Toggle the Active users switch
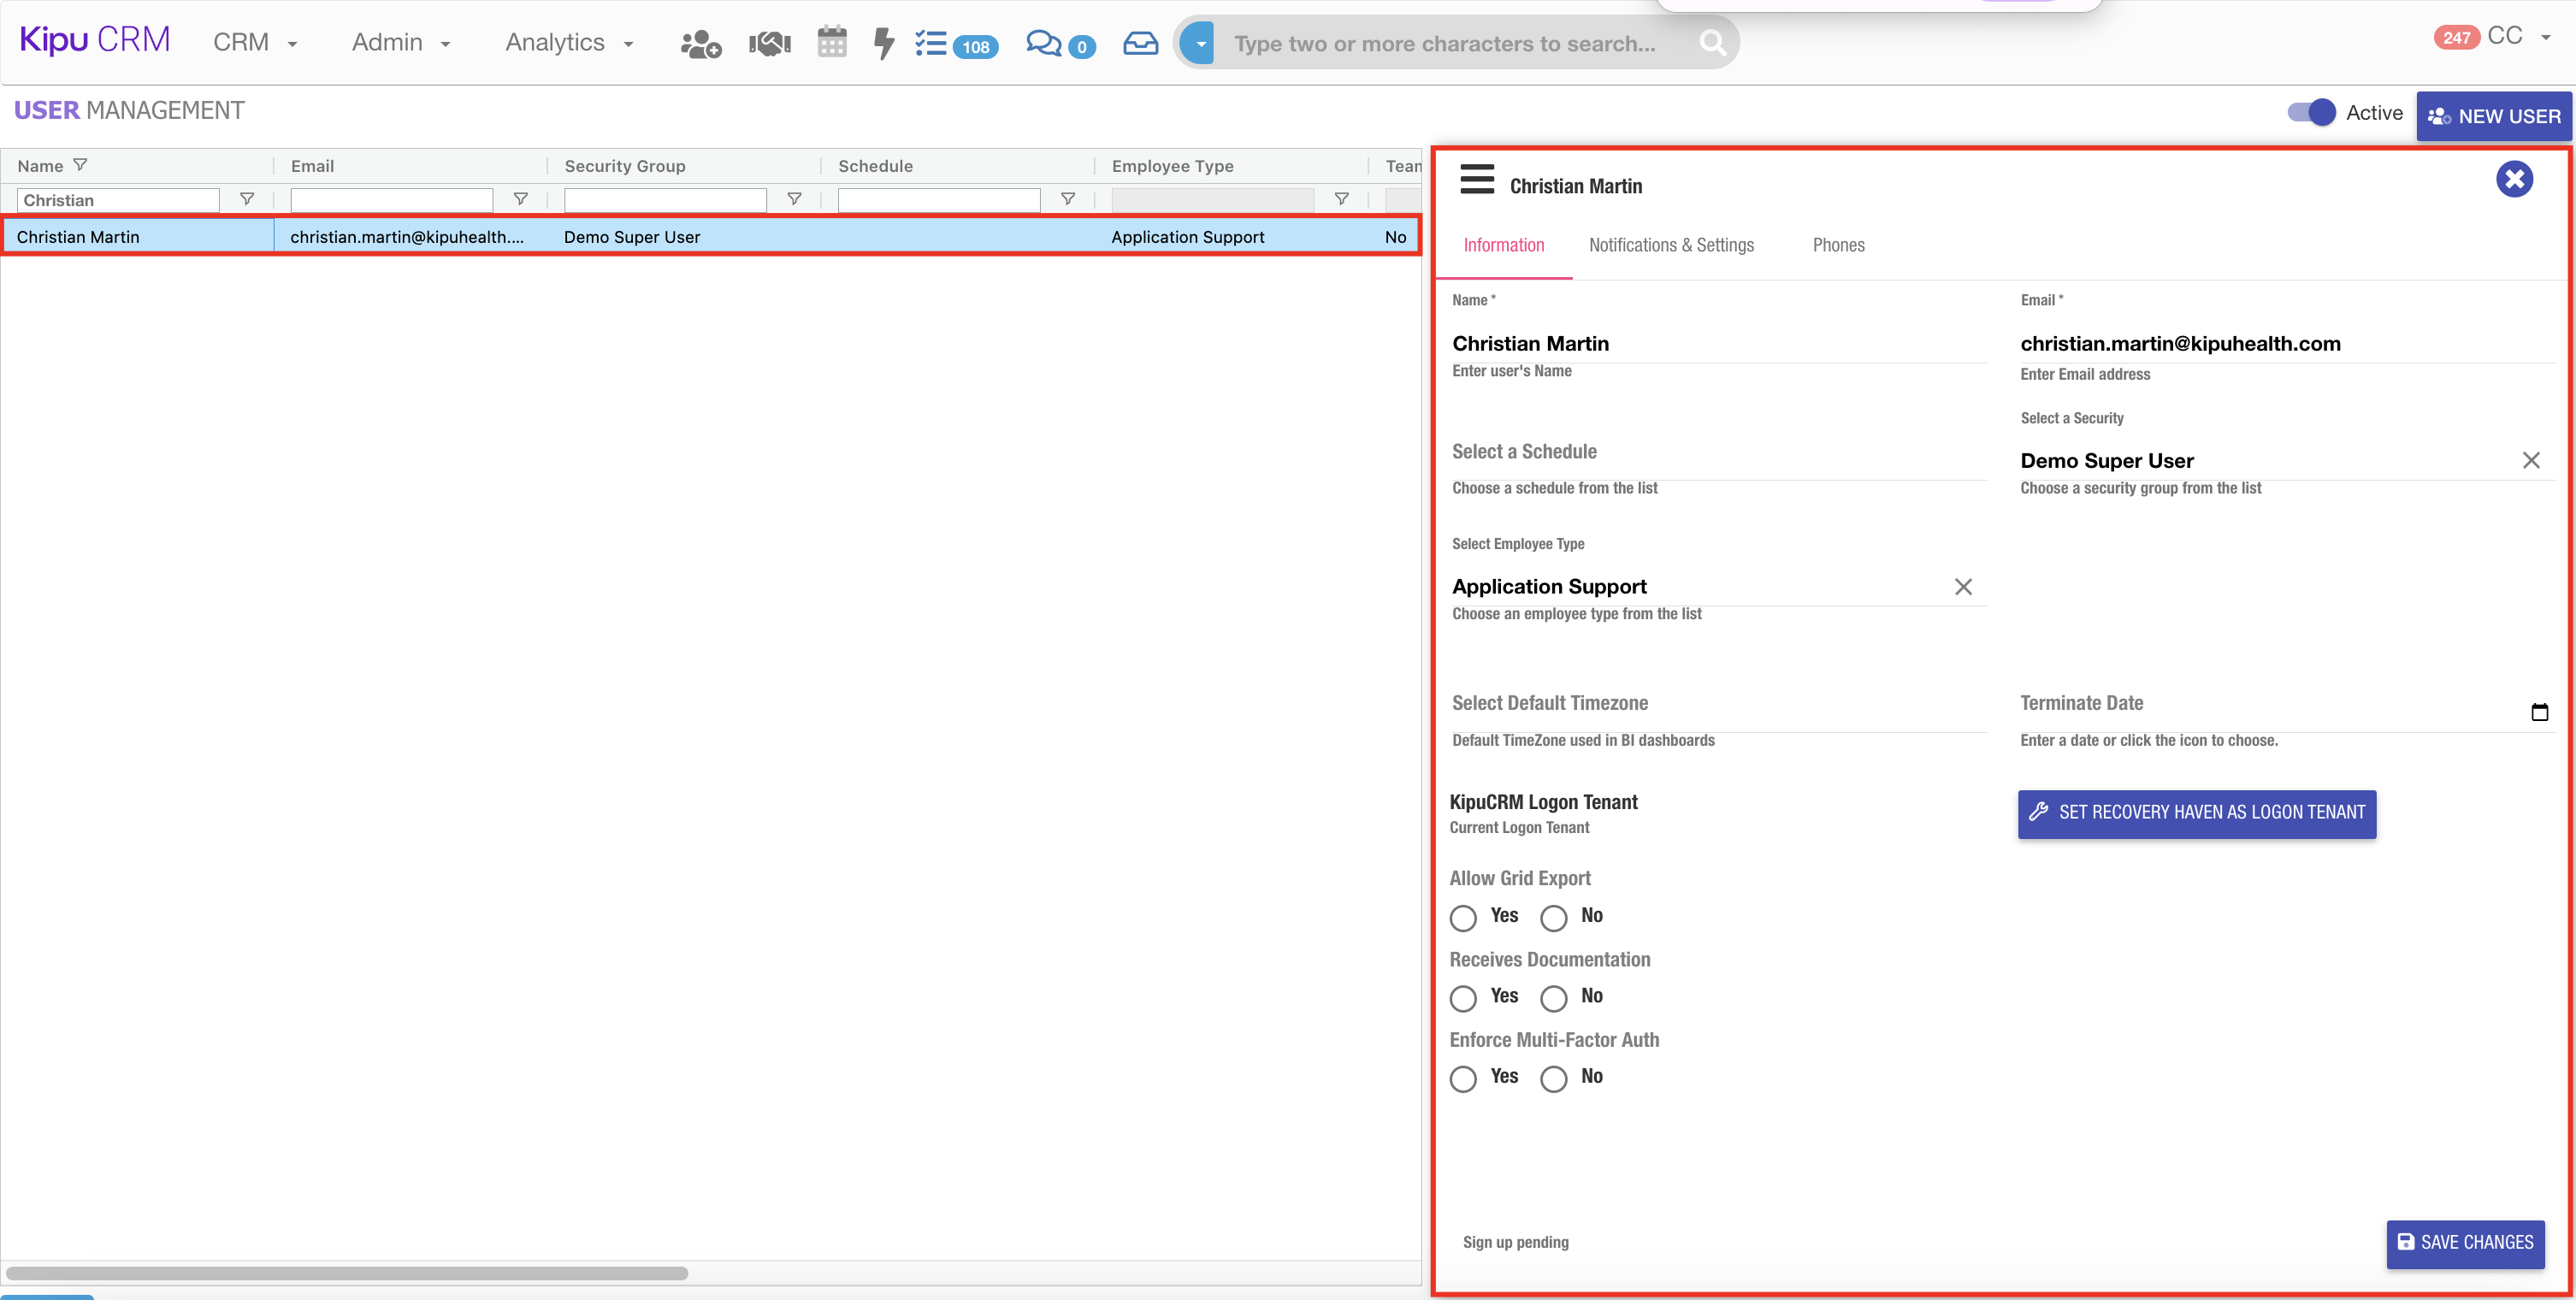This screenshot has height=1300, width=2576. [2311, 113]
